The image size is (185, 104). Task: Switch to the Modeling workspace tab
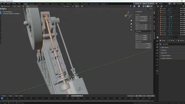click(x=32, y=4)
